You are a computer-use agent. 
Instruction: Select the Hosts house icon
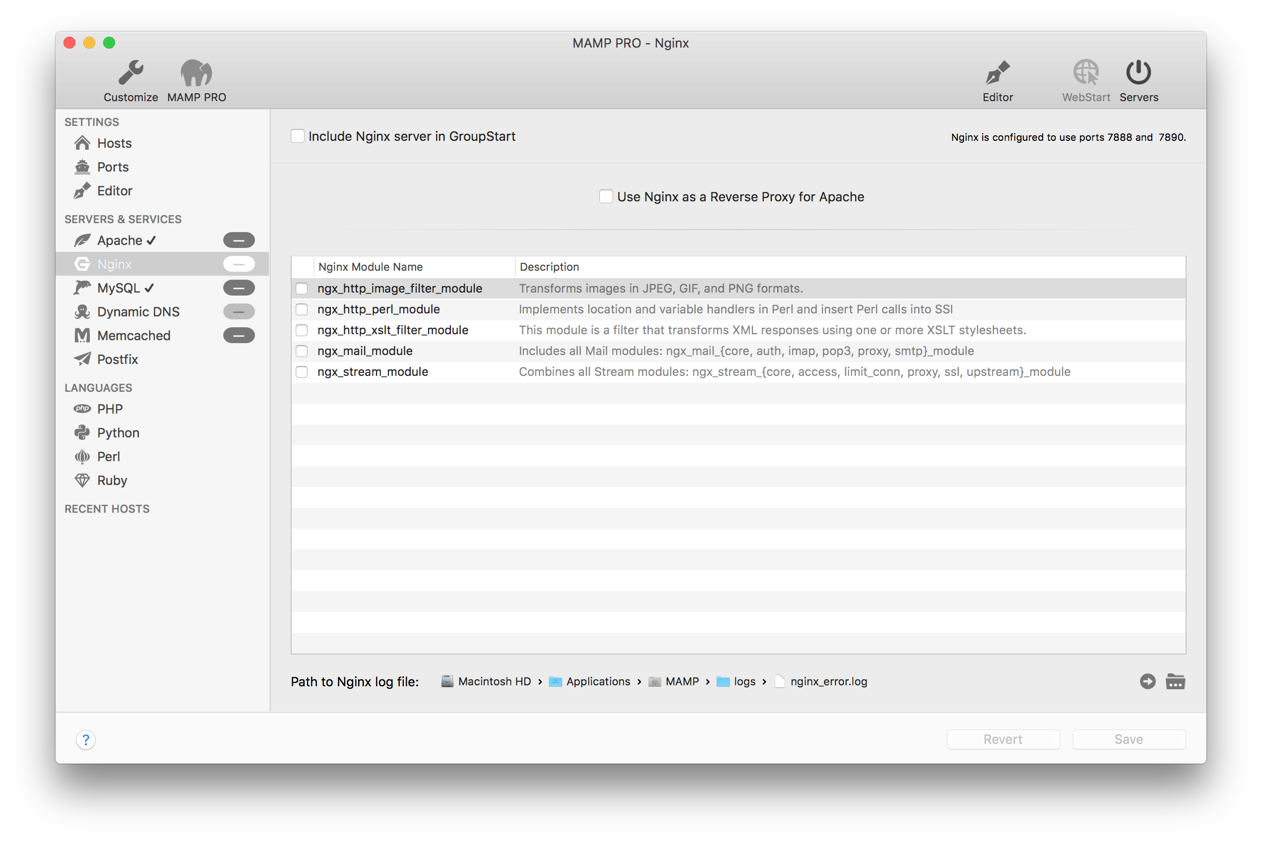82,143
